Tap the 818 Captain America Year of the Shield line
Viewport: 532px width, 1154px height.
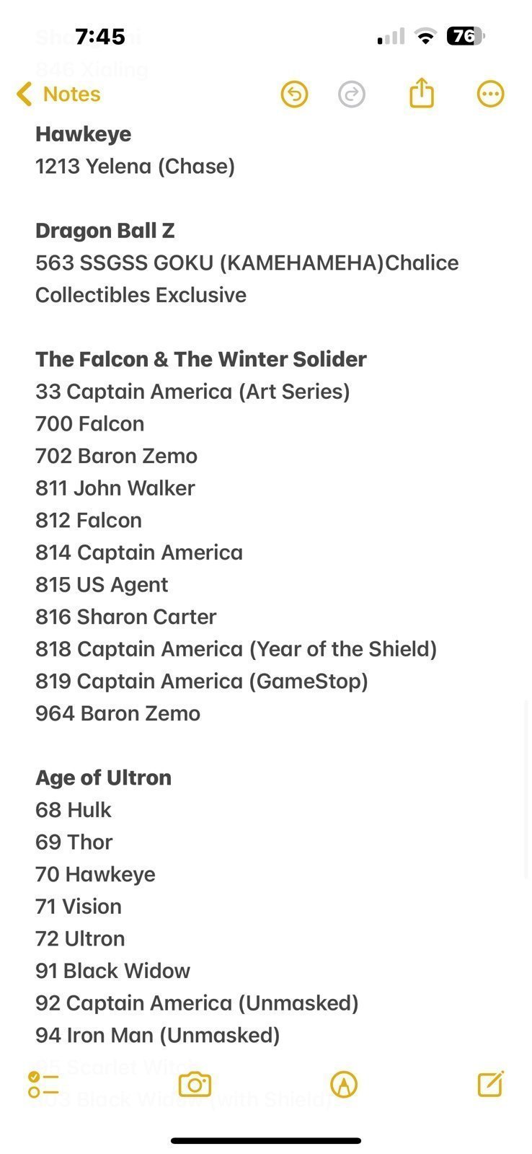tap(236, 649)
